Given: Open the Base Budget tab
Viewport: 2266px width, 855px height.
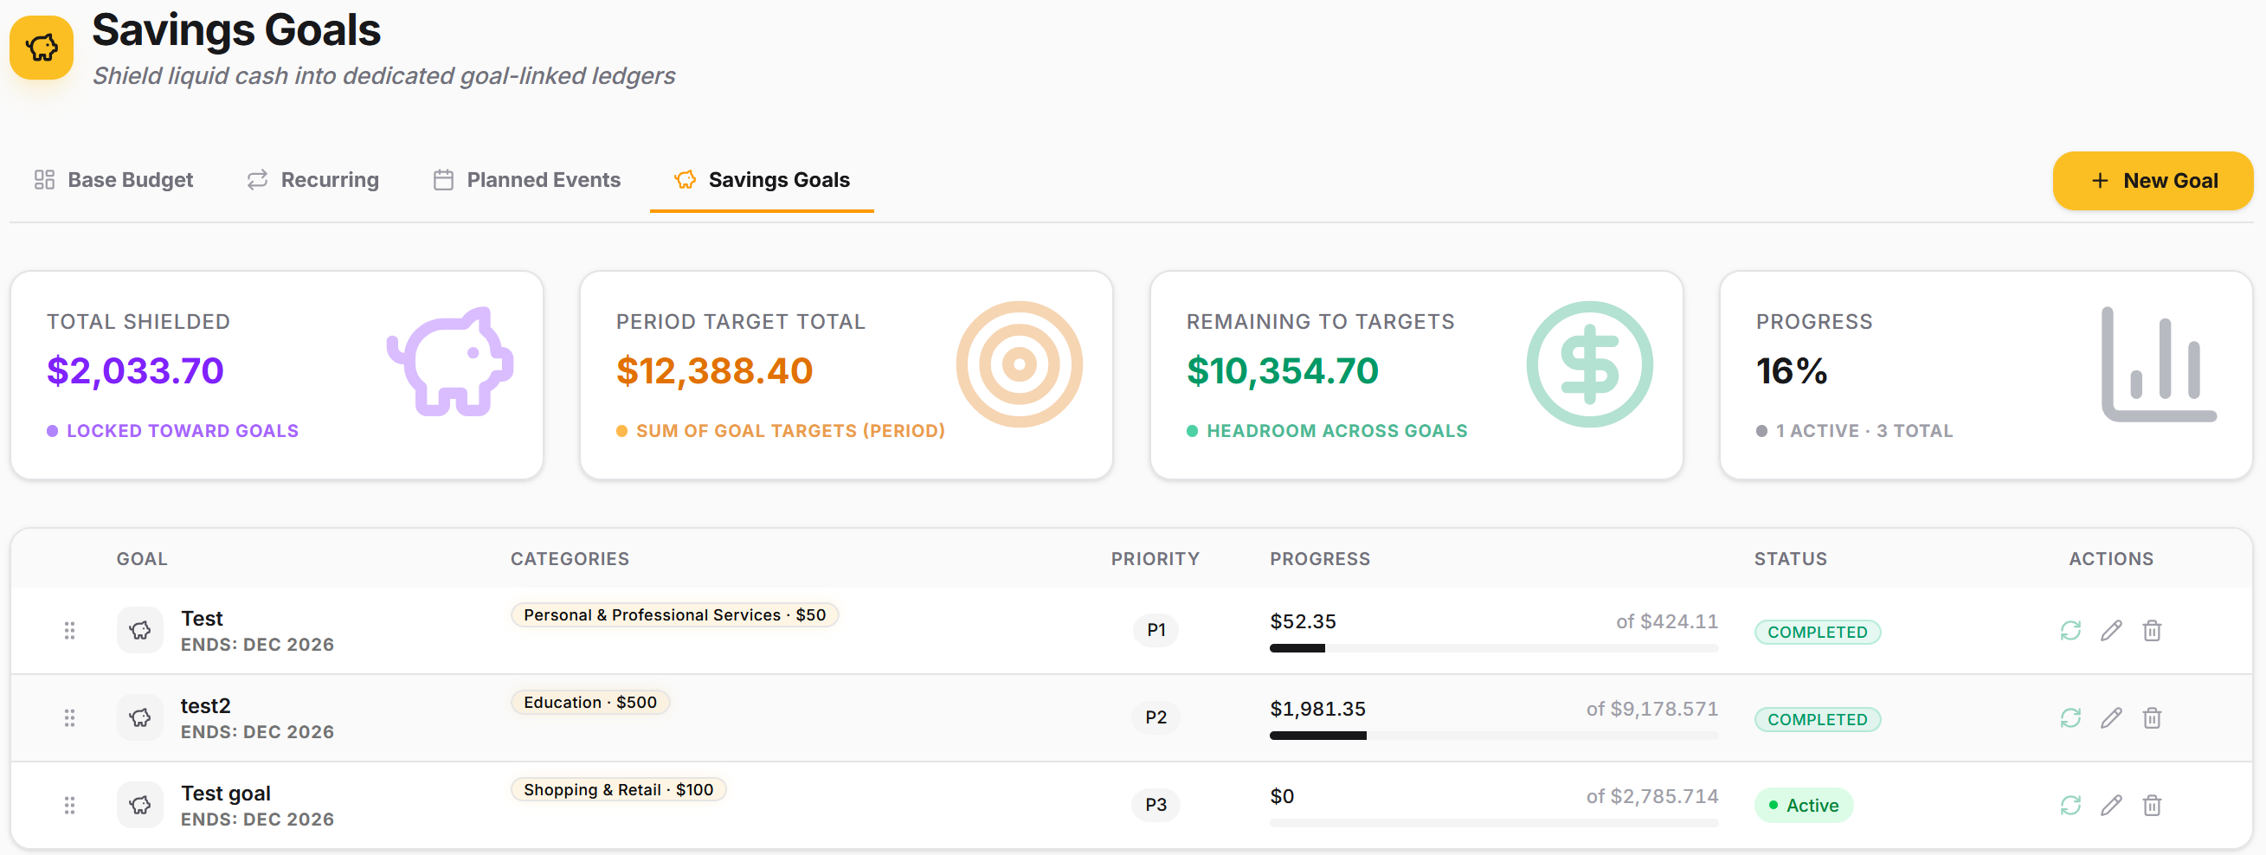Looking at the screenshot, I should (113, 180).
